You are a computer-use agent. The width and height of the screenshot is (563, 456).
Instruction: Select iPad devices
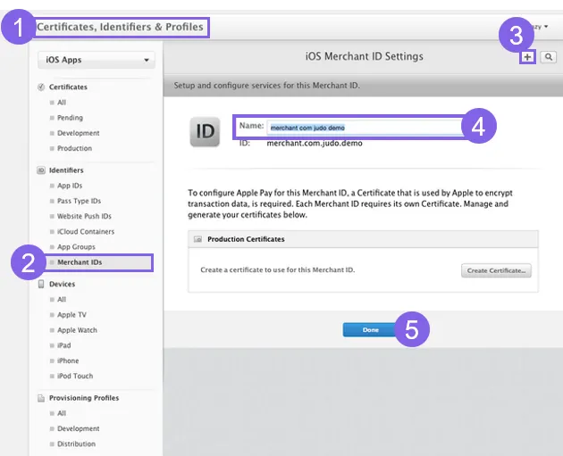64,345
